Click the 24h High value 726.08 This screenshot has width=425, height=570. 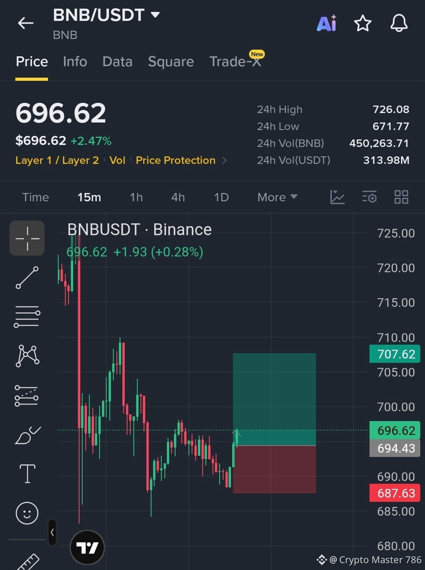391,110
